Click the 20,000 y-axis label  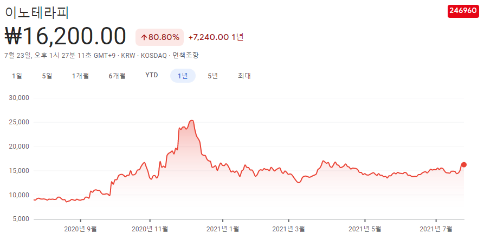pos(20,146)
